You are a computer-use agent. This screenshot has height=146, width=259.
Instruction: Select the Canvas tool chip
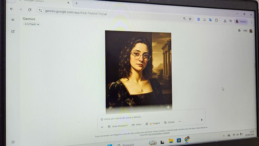point(169,122)
